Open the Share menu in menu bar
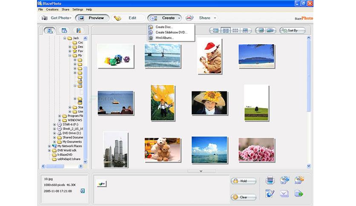The height and width of the screenshot is (206, 356). [66, 9]
